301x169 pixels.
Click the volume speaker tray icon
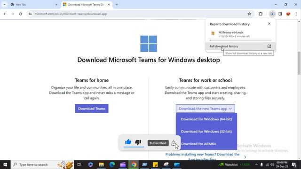pyautogui.click(x=272, y=165)
